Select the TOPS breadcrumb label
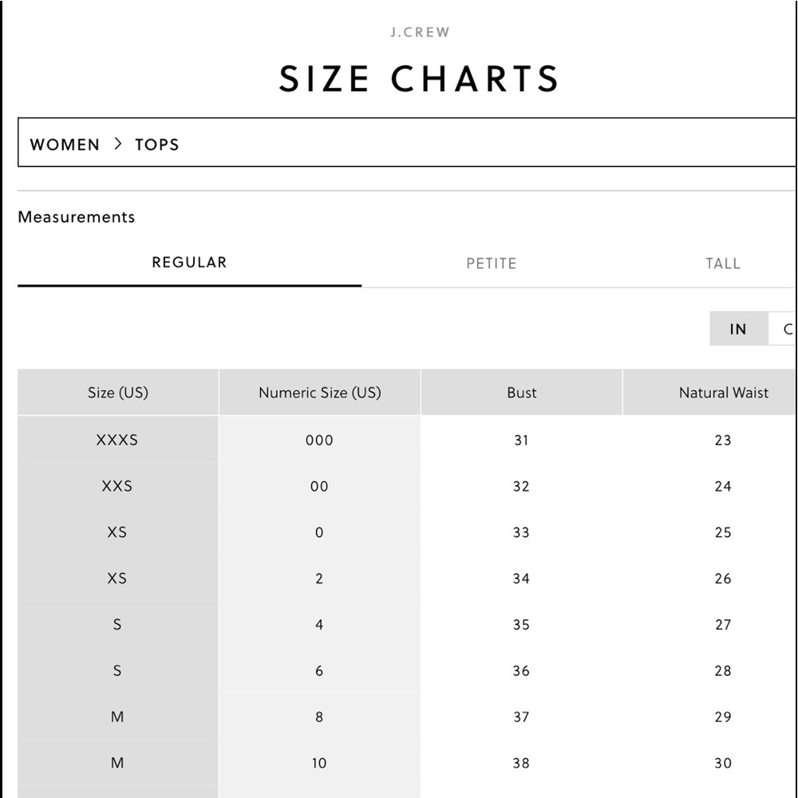This screenshot has width=798, height=798. [156, 144]
